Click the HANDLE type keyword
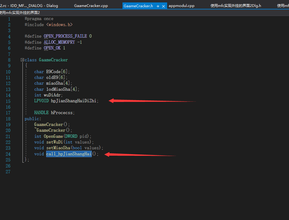 (41, 113)
